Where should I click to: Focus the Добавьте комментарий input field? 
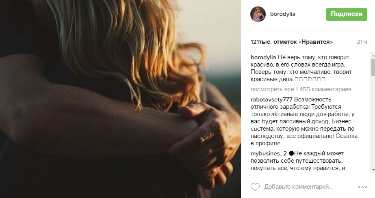click(x=299, y=187)
